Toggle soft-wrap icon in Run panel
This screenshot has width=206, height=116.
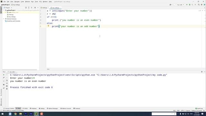(7, 80)
